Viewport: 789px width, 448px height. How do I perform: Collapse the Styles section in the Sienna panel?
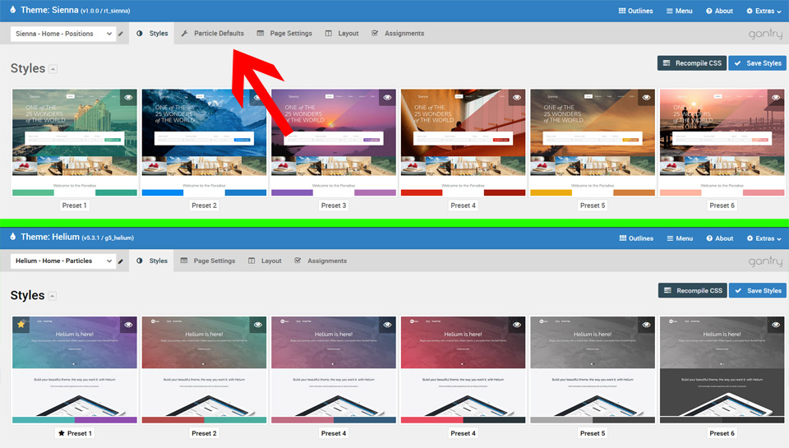pyautogui.click(x=53, y=69)
